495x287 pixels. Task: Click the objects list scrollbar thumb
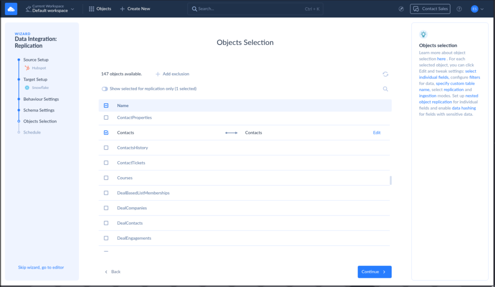[x=391, y=180]
